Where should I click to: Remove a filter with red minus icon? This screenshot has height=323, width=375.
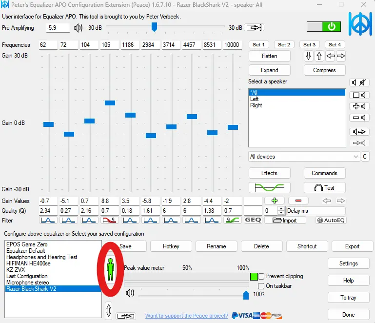coord(298,201)
